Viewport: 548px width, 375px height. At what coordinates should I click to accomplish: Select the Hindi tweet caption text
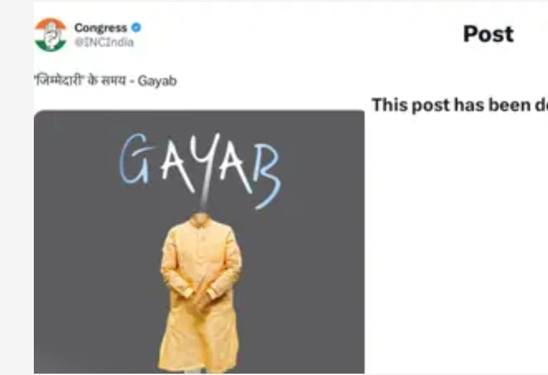105,80
